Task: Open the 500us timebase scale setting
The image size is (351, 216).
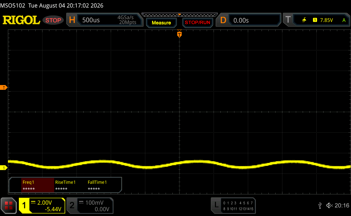Action: [x=91, y=20]
